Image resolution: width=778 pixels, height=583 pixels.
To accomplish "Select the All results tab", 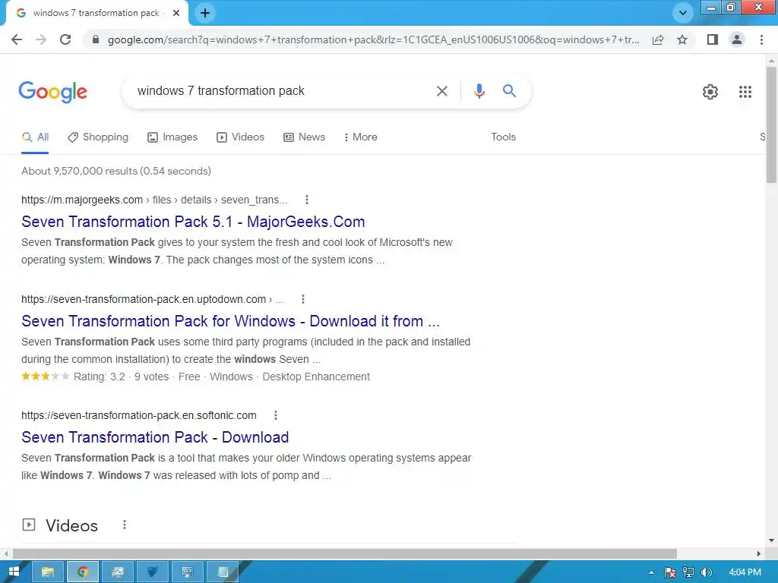I will pyautogui.click(x=35, y=137).
